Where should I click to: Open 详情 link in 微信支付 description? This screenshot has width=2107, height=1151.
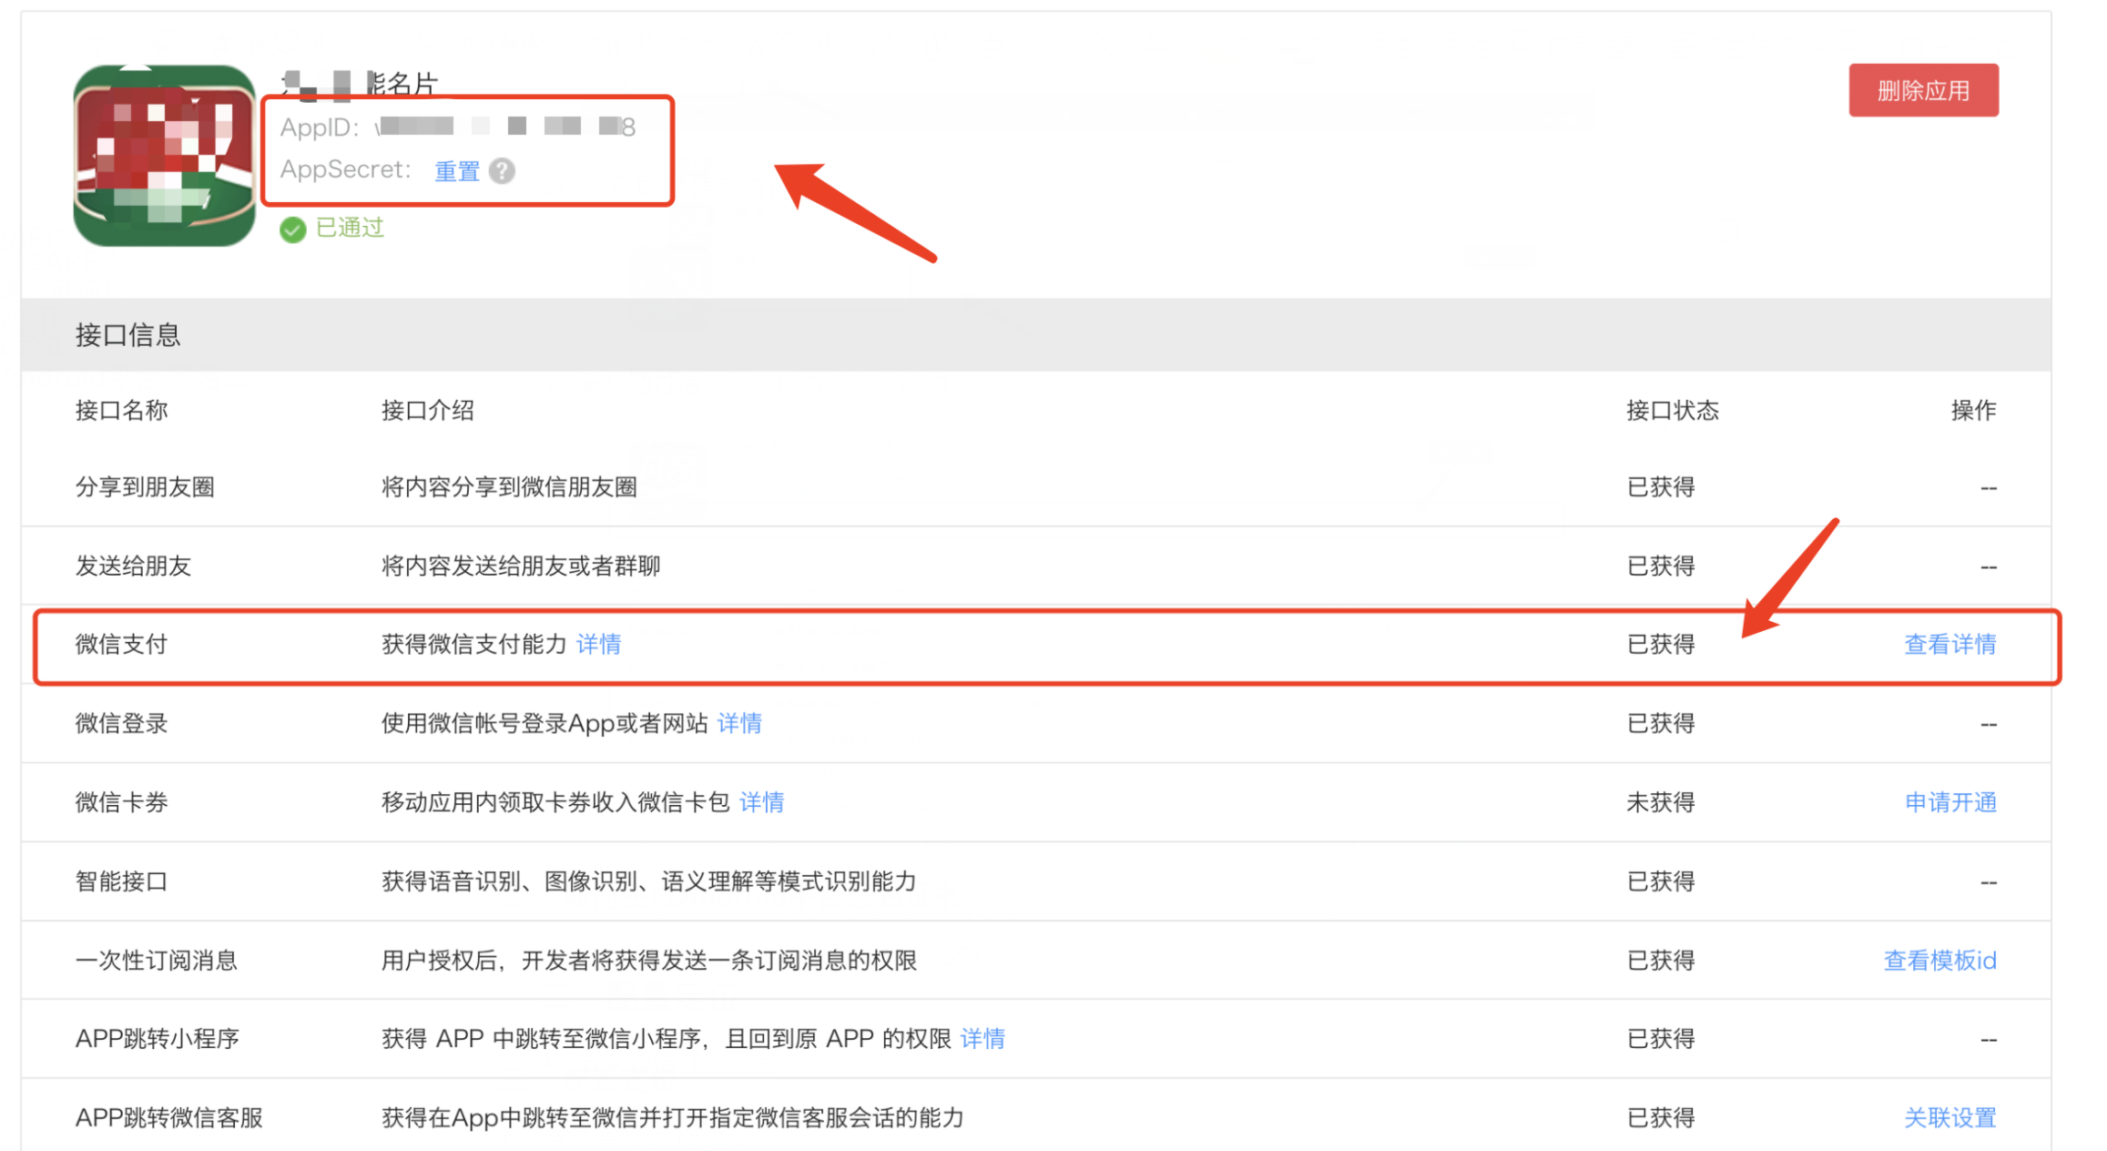coord(598,645)
